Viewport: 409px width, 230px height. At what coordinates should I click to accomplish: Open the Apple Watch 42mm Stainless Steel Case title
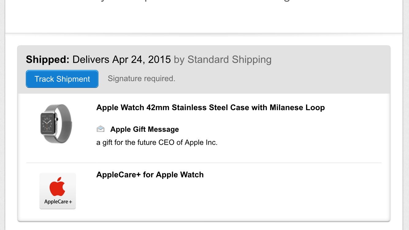pos(210,108)
